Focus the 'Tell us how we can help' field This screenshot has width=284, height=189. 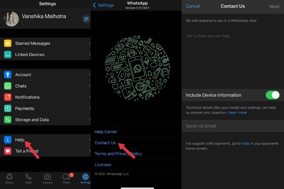233,60
